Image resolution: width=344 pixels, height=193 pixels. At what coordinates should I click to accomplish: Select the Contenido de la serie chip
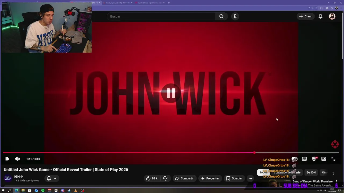(x=287, y=172)
